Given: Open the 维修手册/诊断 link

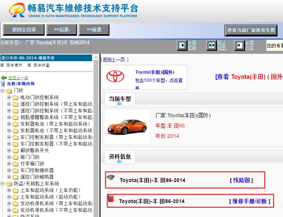Looking at the screenshot, I should pyautogui.click(x=249, y=201).
